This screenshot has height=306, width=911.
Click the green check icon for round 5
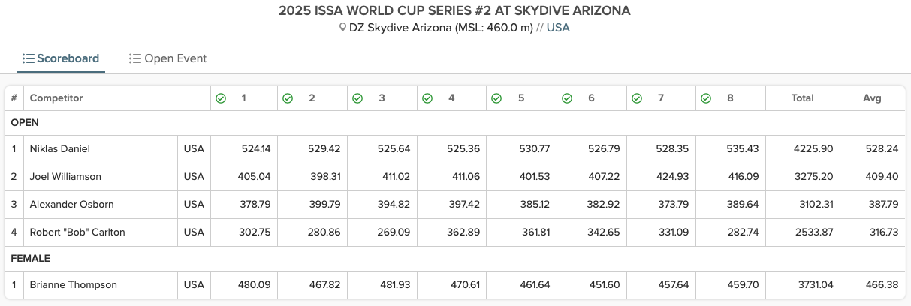[x=496, y=98]
